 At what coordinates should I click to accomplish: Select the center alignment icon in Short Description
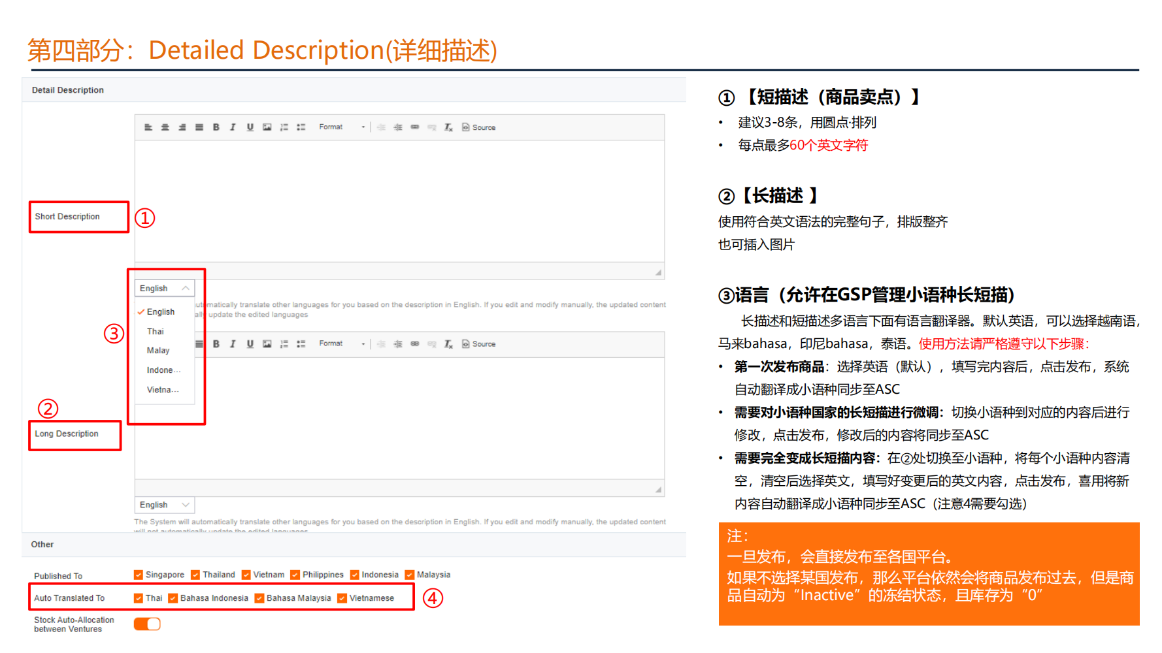tap(164, 127)
